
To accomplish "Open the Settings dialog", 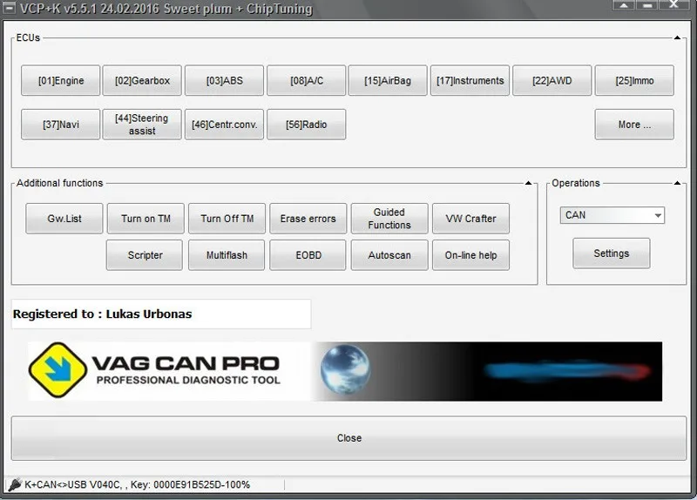I will pos(612,253).
